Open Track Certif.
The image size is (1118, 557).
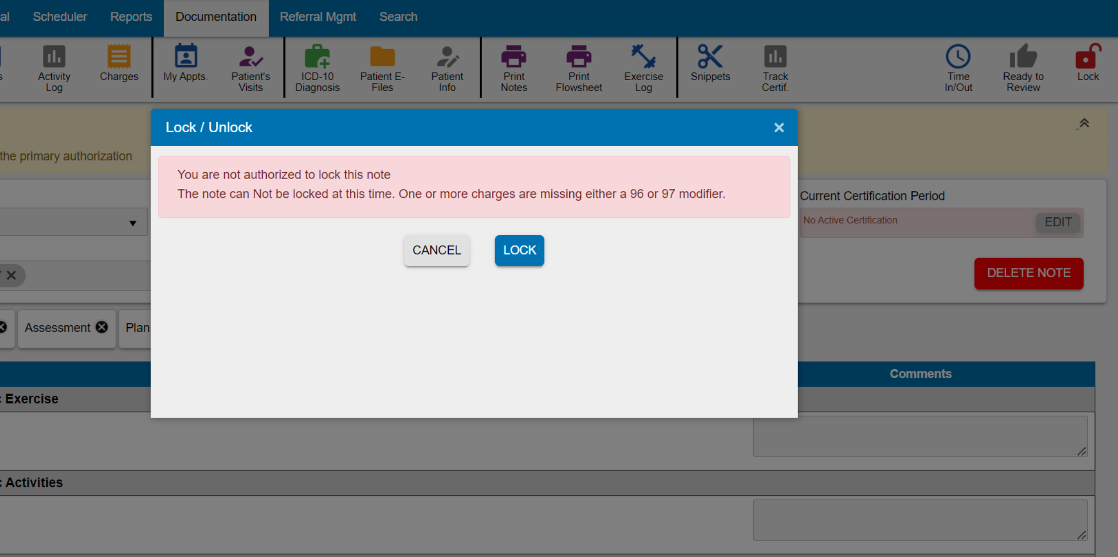click(x=775, y=67)
